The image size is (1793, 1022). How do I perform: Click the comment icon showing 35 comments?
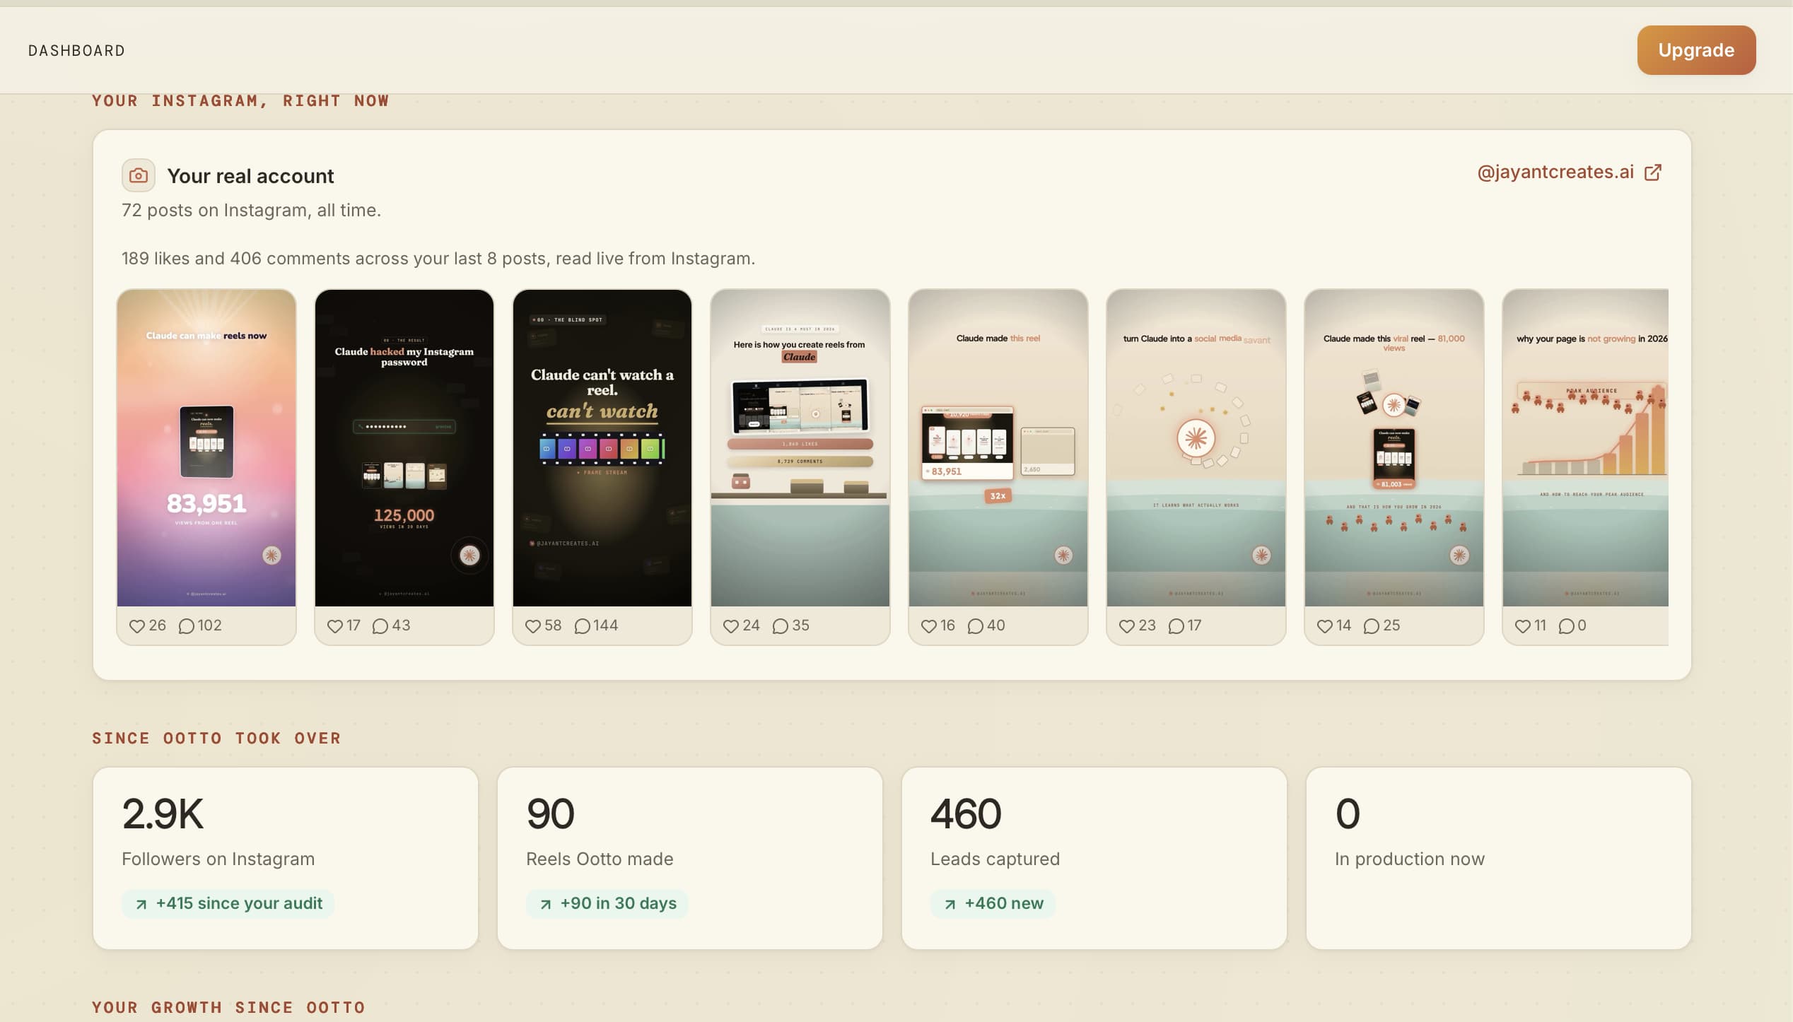(x=780, y=626)
